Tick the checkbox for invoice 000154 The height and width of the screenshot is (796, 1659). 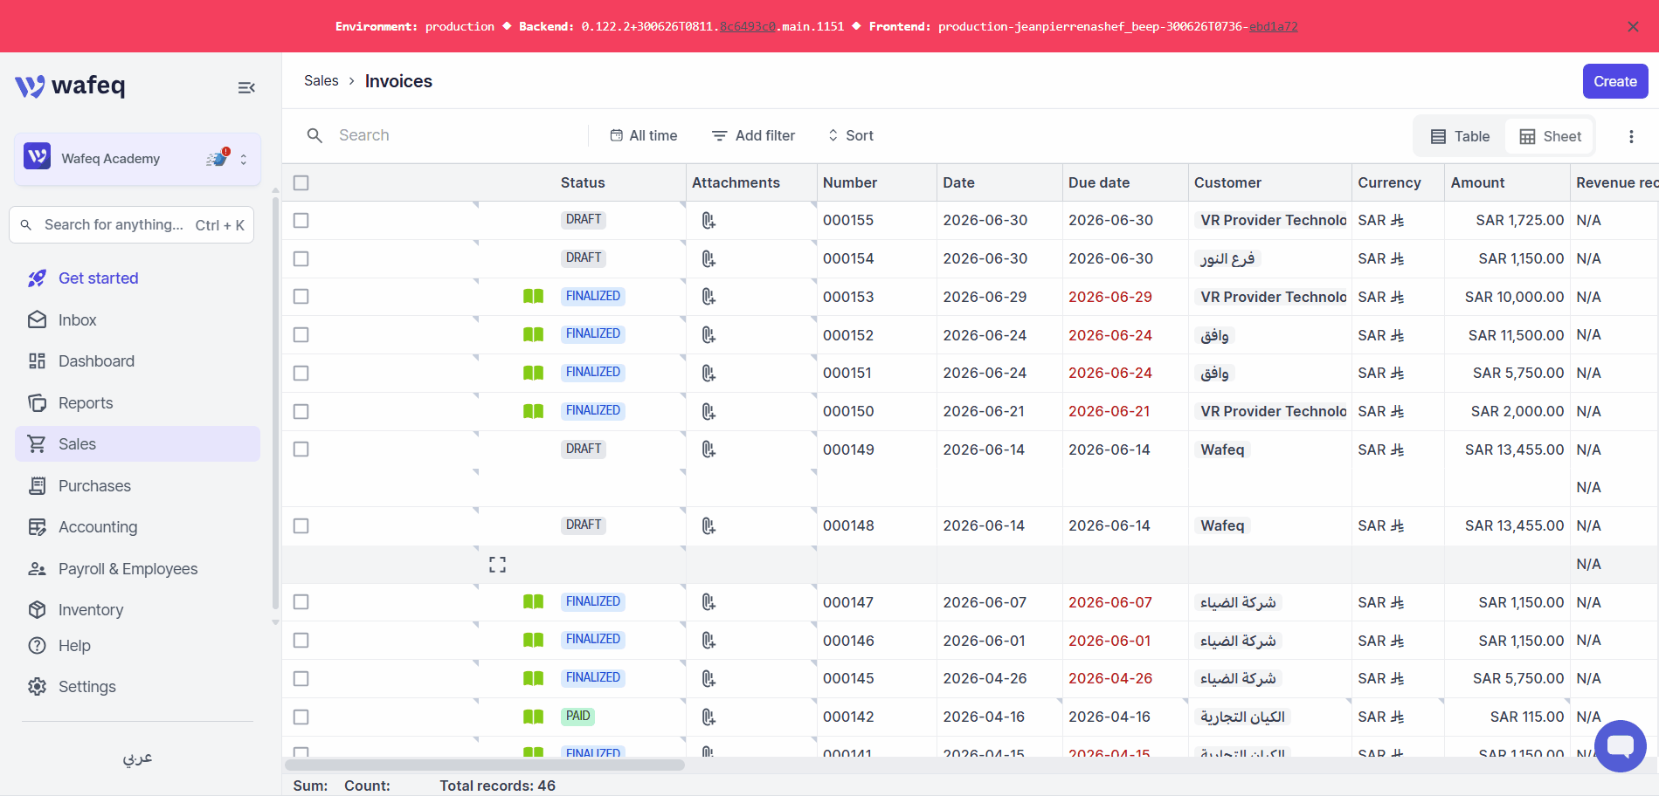[301, 259]
